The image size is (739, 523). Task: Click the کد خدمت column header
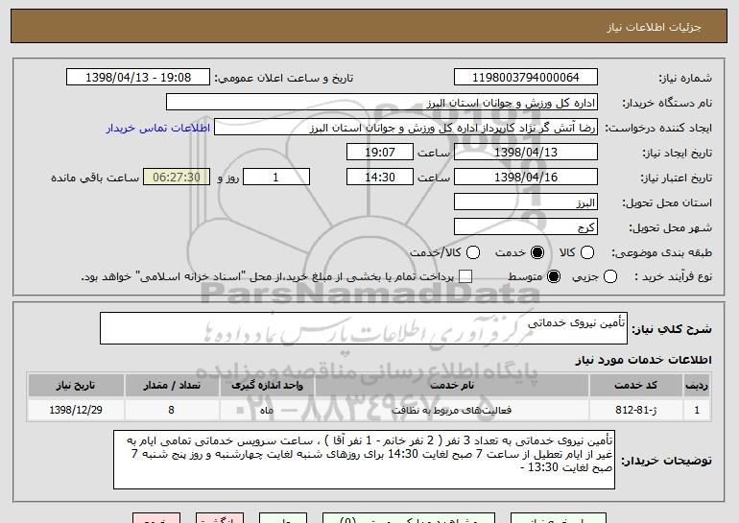point(635,386)
